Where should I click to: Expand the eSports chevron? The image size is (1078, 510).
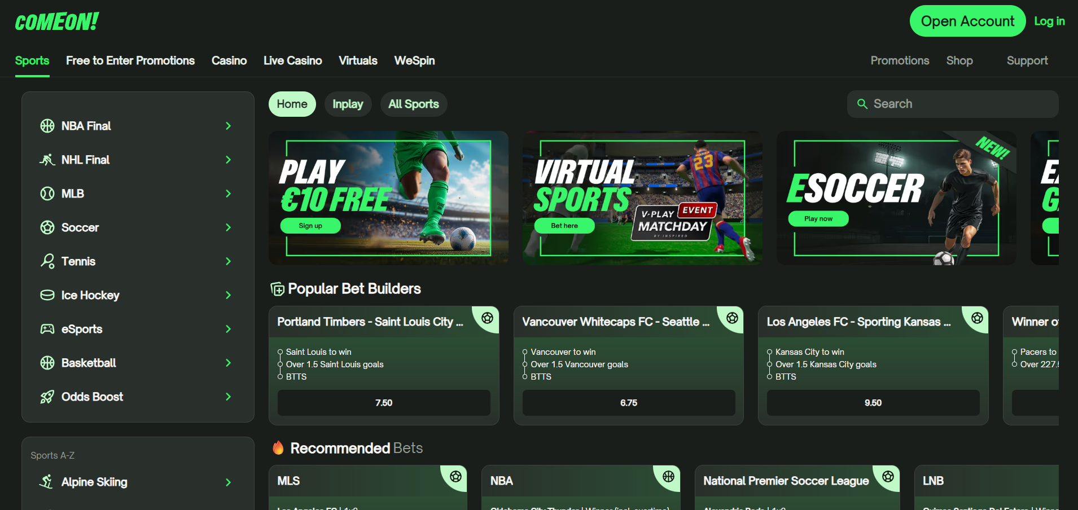[228, 329]
